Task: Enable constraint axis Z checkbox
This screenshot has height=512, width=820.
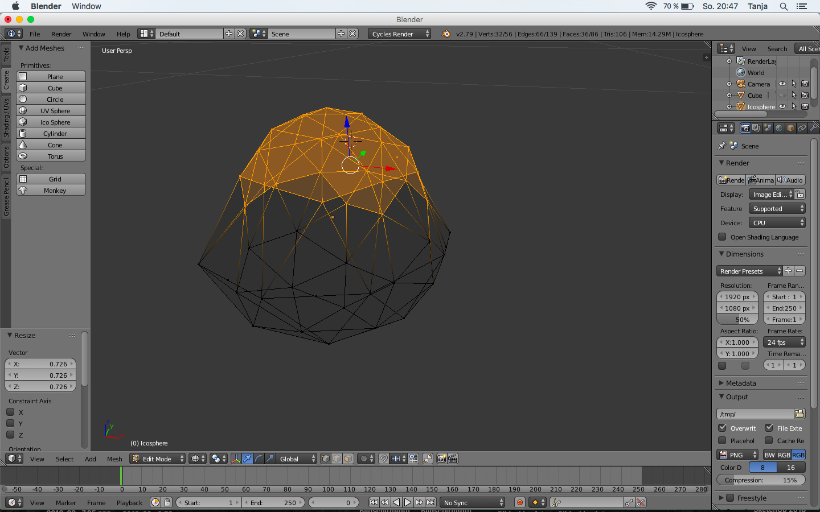Action: 10,435
